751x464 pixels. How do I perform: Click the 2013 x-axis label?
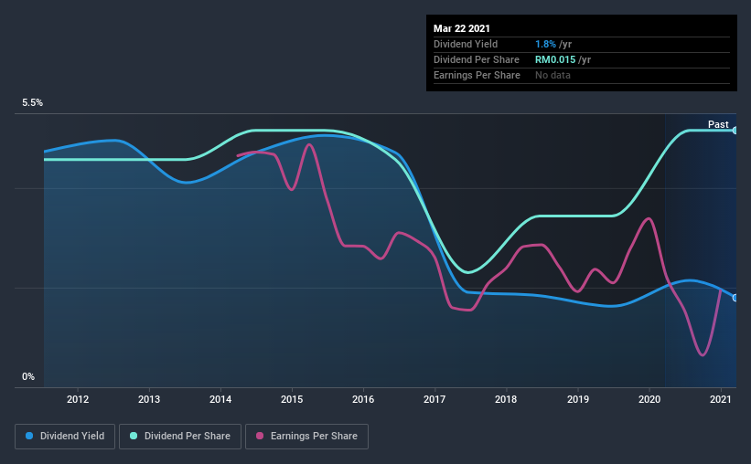click(149, 399)
